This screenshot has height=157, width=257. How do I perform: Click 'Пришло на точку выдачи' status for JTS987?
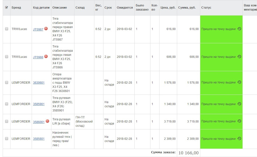[x=218, y=29]
